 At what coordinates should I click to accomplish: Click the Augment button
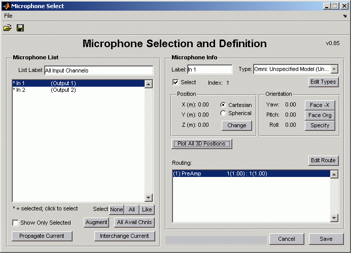coord(96,223)
